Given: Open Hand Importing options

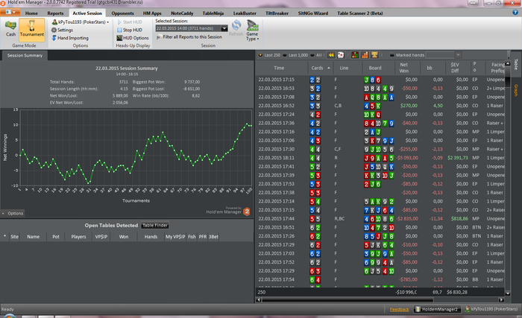Looking at the screenshot, I should click(x=70, y=38).
